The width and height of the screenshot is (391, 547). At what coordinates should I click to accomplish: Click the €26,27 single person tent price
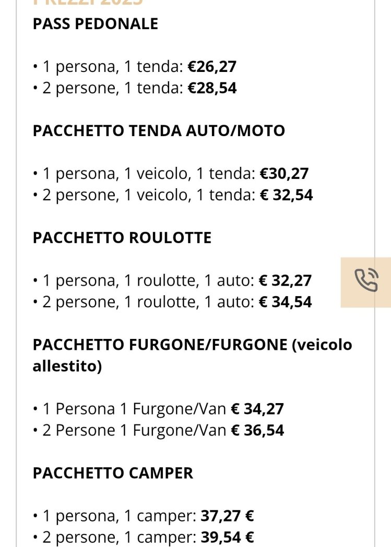point(212,67)
